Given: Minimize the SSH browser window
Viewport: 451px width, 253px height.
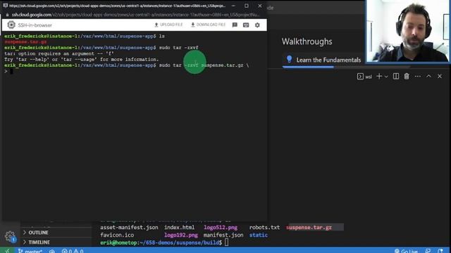Looking at the screenshot, I should [x=233, y=6].
